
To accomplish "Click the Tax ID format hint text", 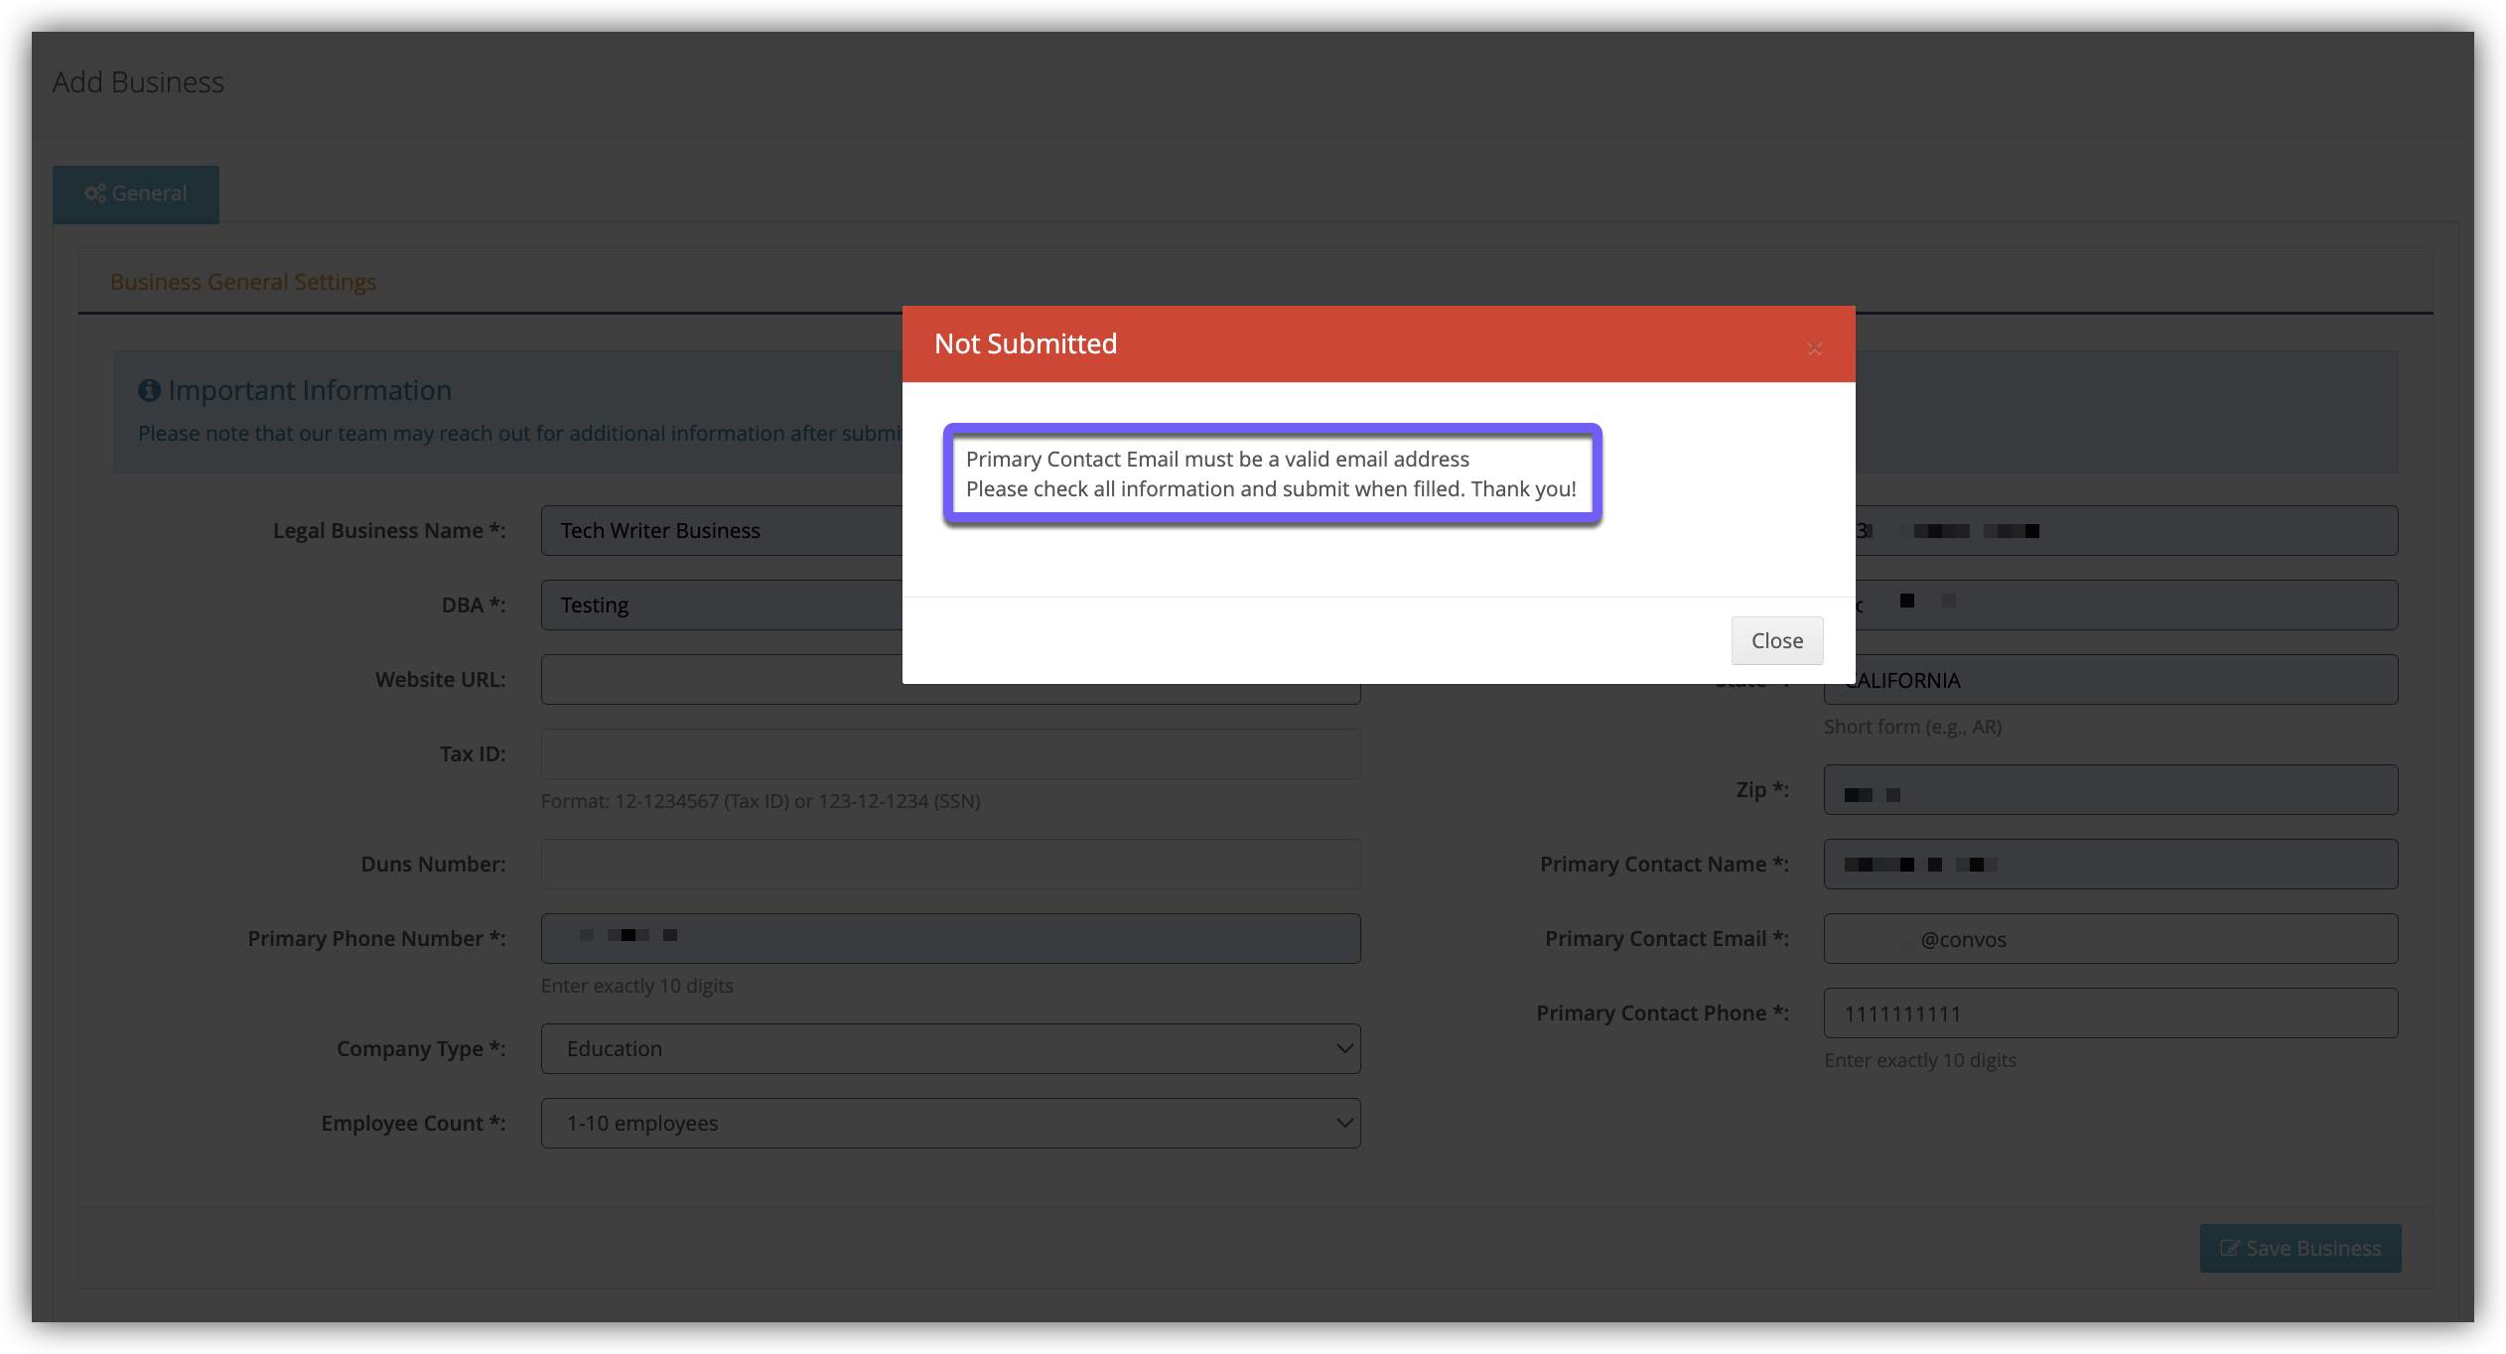I will click(761, 801).
